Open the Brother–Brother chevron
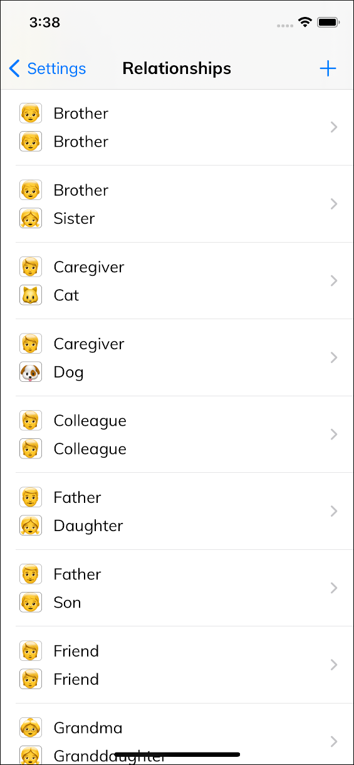The width and height of the screenshot is (354, 765). pyautogui.click(x=334, y=127)
